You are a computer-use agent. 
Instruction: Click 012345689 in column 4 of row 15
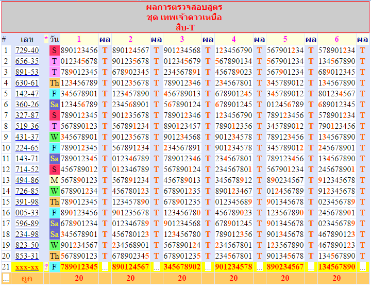coord(234,202)
